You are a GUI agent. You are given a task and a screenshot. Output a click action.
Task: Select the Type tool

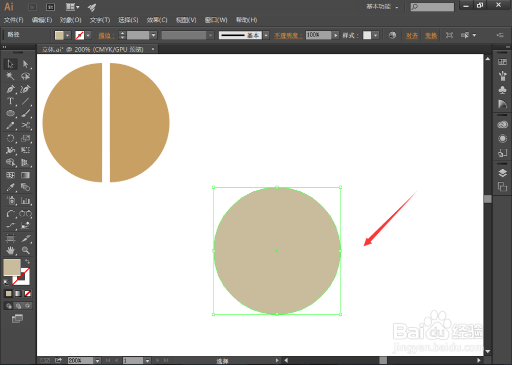[x=10, y=101]
